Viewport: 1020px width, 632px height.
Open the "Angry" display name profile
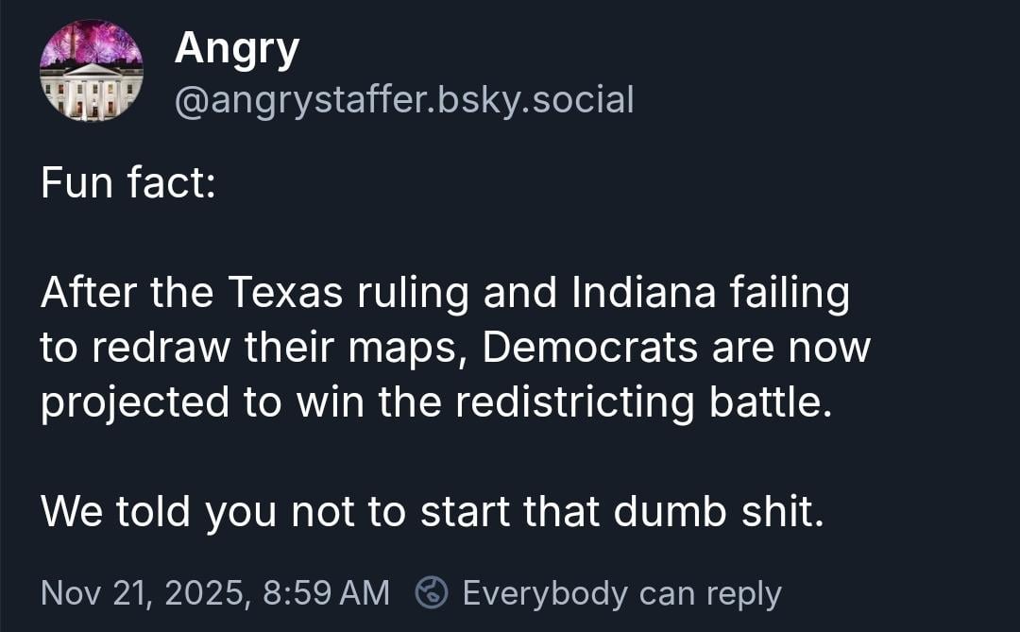pos(236,48)
